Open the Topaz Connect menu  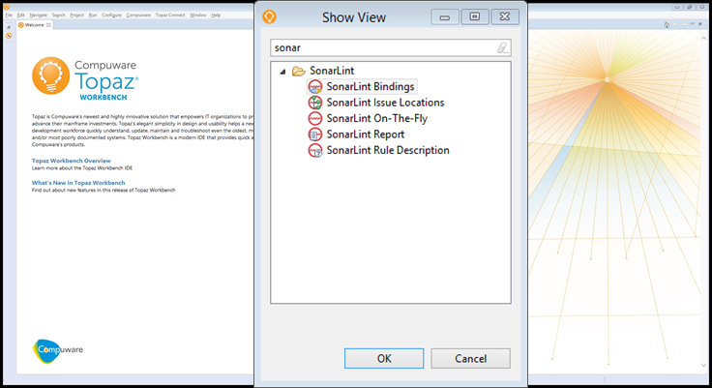pos(170,15)
